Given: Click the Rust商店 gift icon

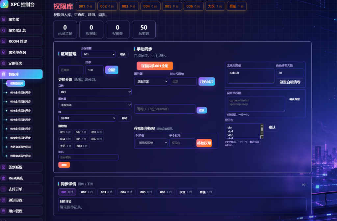Looking at the screenshot, I should pyautogui.click(x=3, y=178).
